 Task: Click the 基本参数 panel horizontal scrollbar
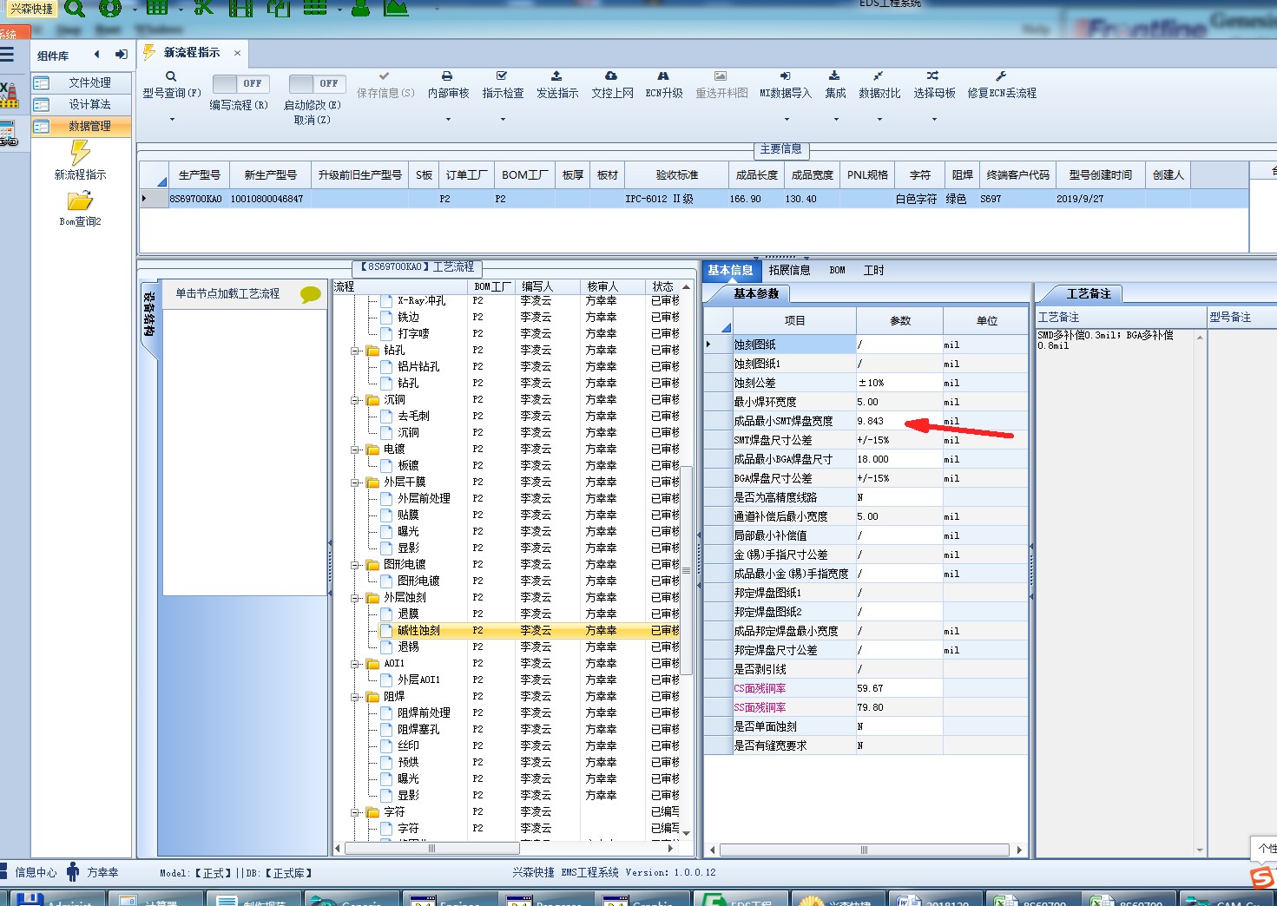[x=864, y=850]
